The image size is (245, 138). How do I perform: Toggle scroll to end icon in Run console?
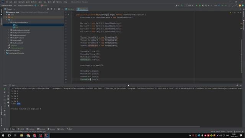point(8,99)
